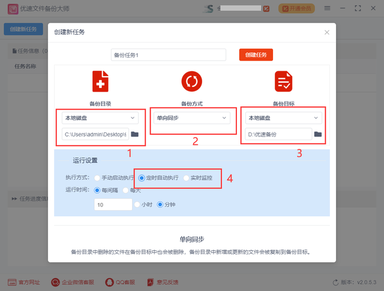Select 手动启动执行 radio option
384x291 pixels.
coord(97,178)
